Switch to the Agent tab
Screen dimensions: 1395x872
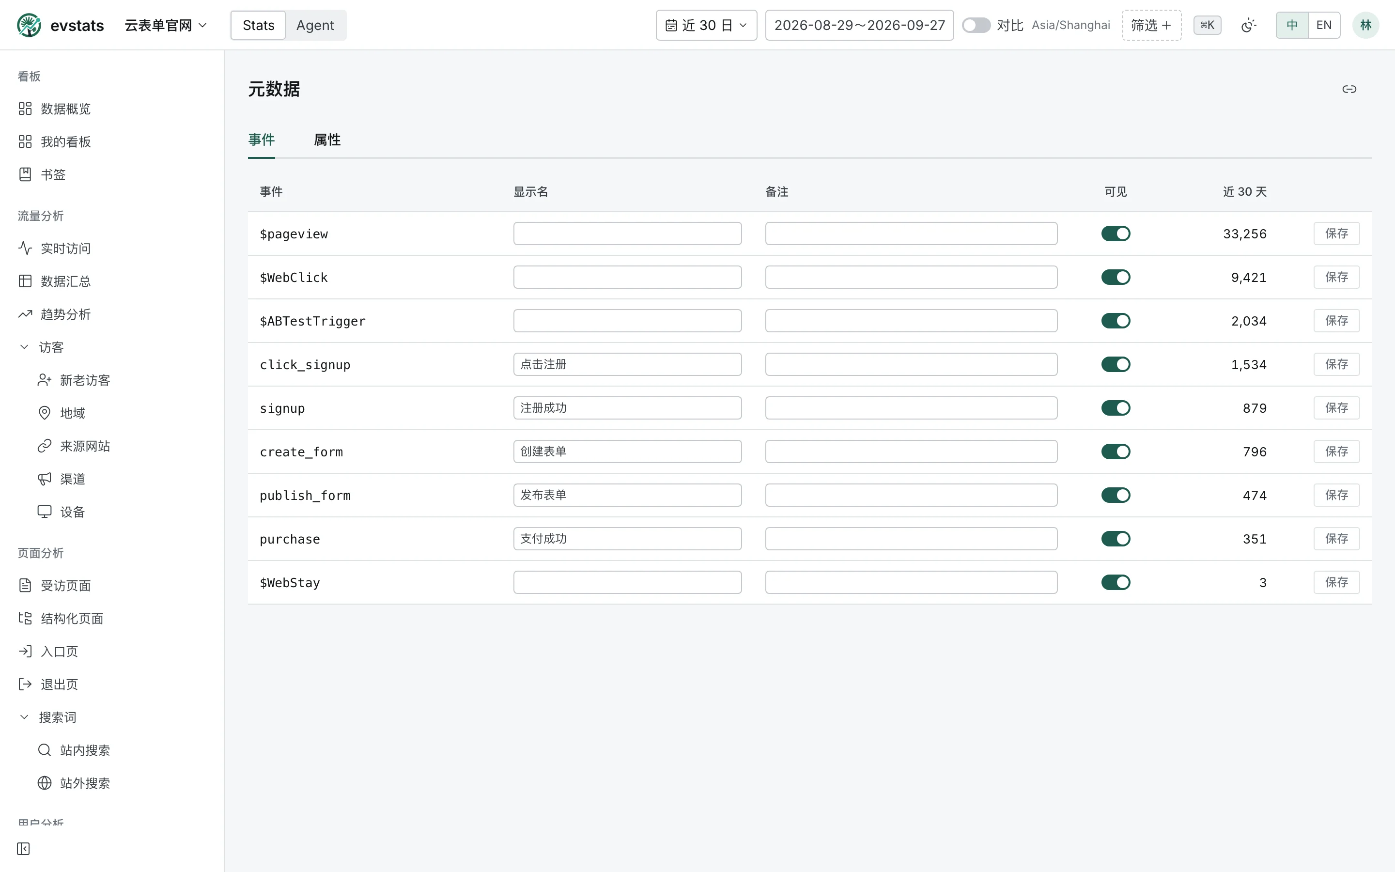tap(315, 25)
